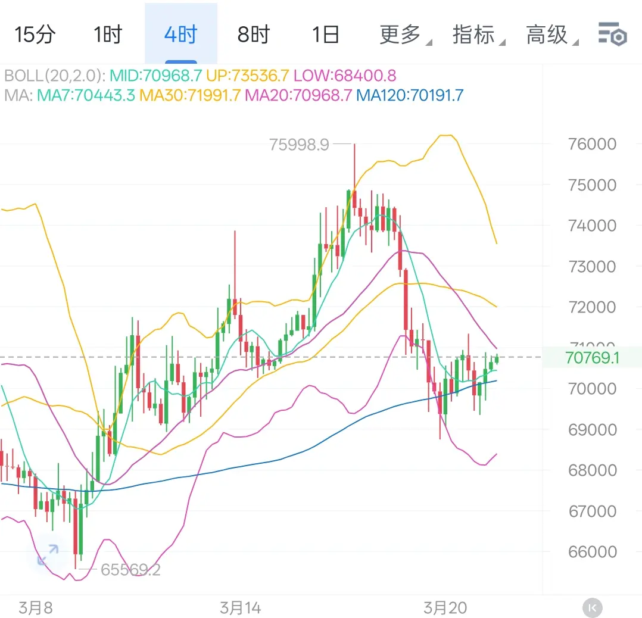The image size is (642, 618).
Task: Tap the 70000 price axis label
Action: coord(592,389)
